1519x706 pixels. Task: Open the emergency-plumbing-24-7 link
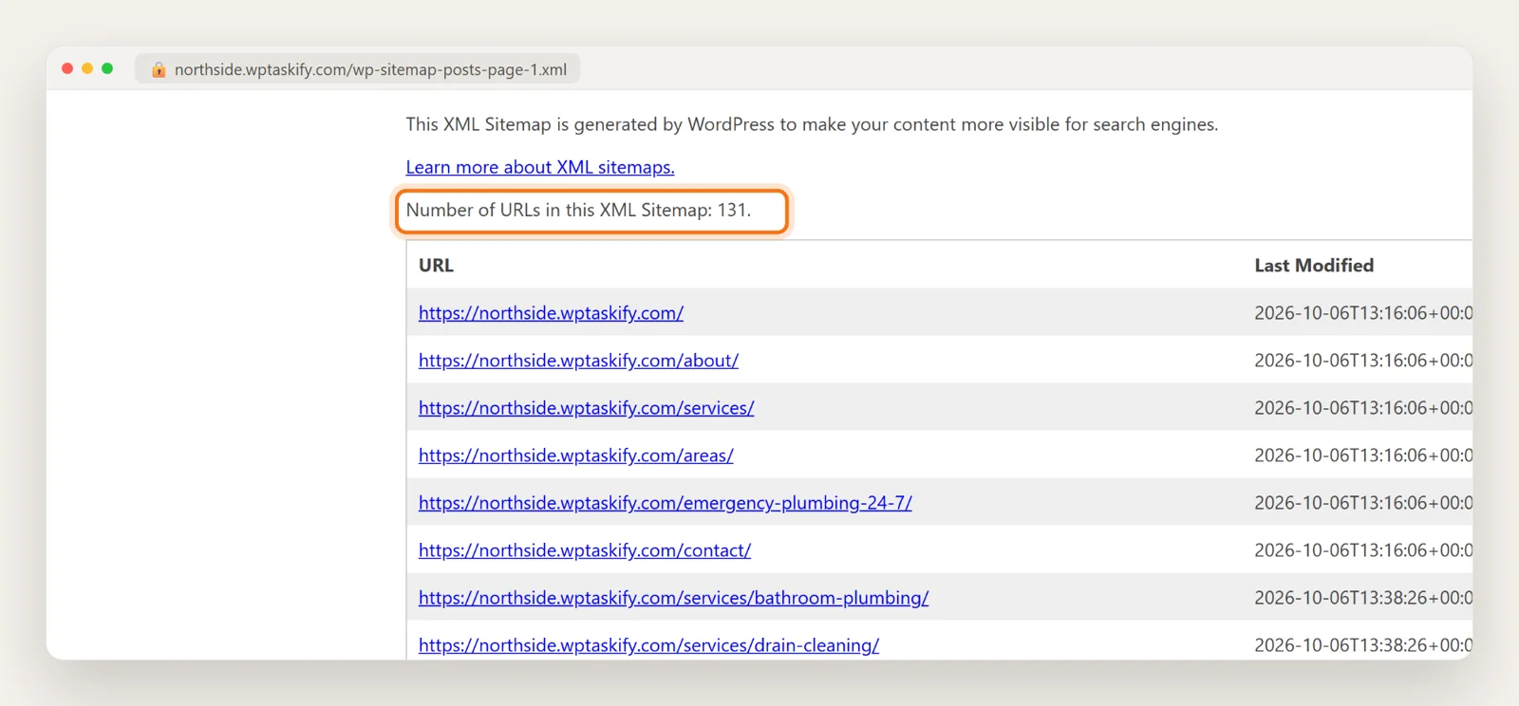(665, 503)
